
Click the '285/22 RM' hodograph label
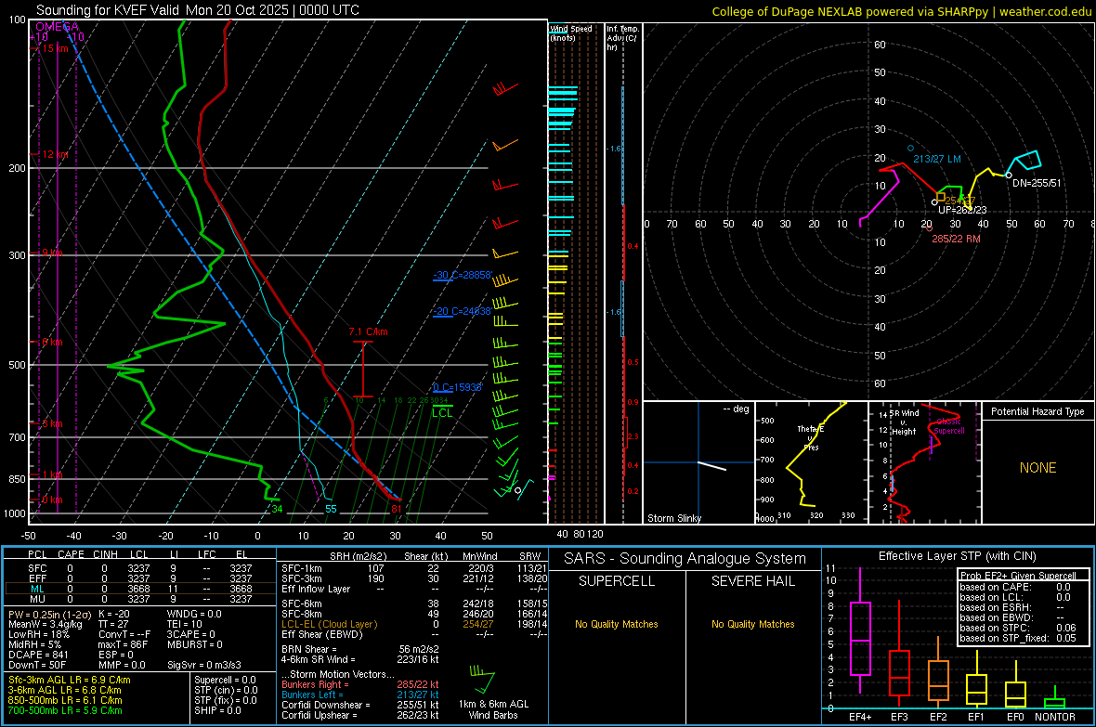pos(956,239)
